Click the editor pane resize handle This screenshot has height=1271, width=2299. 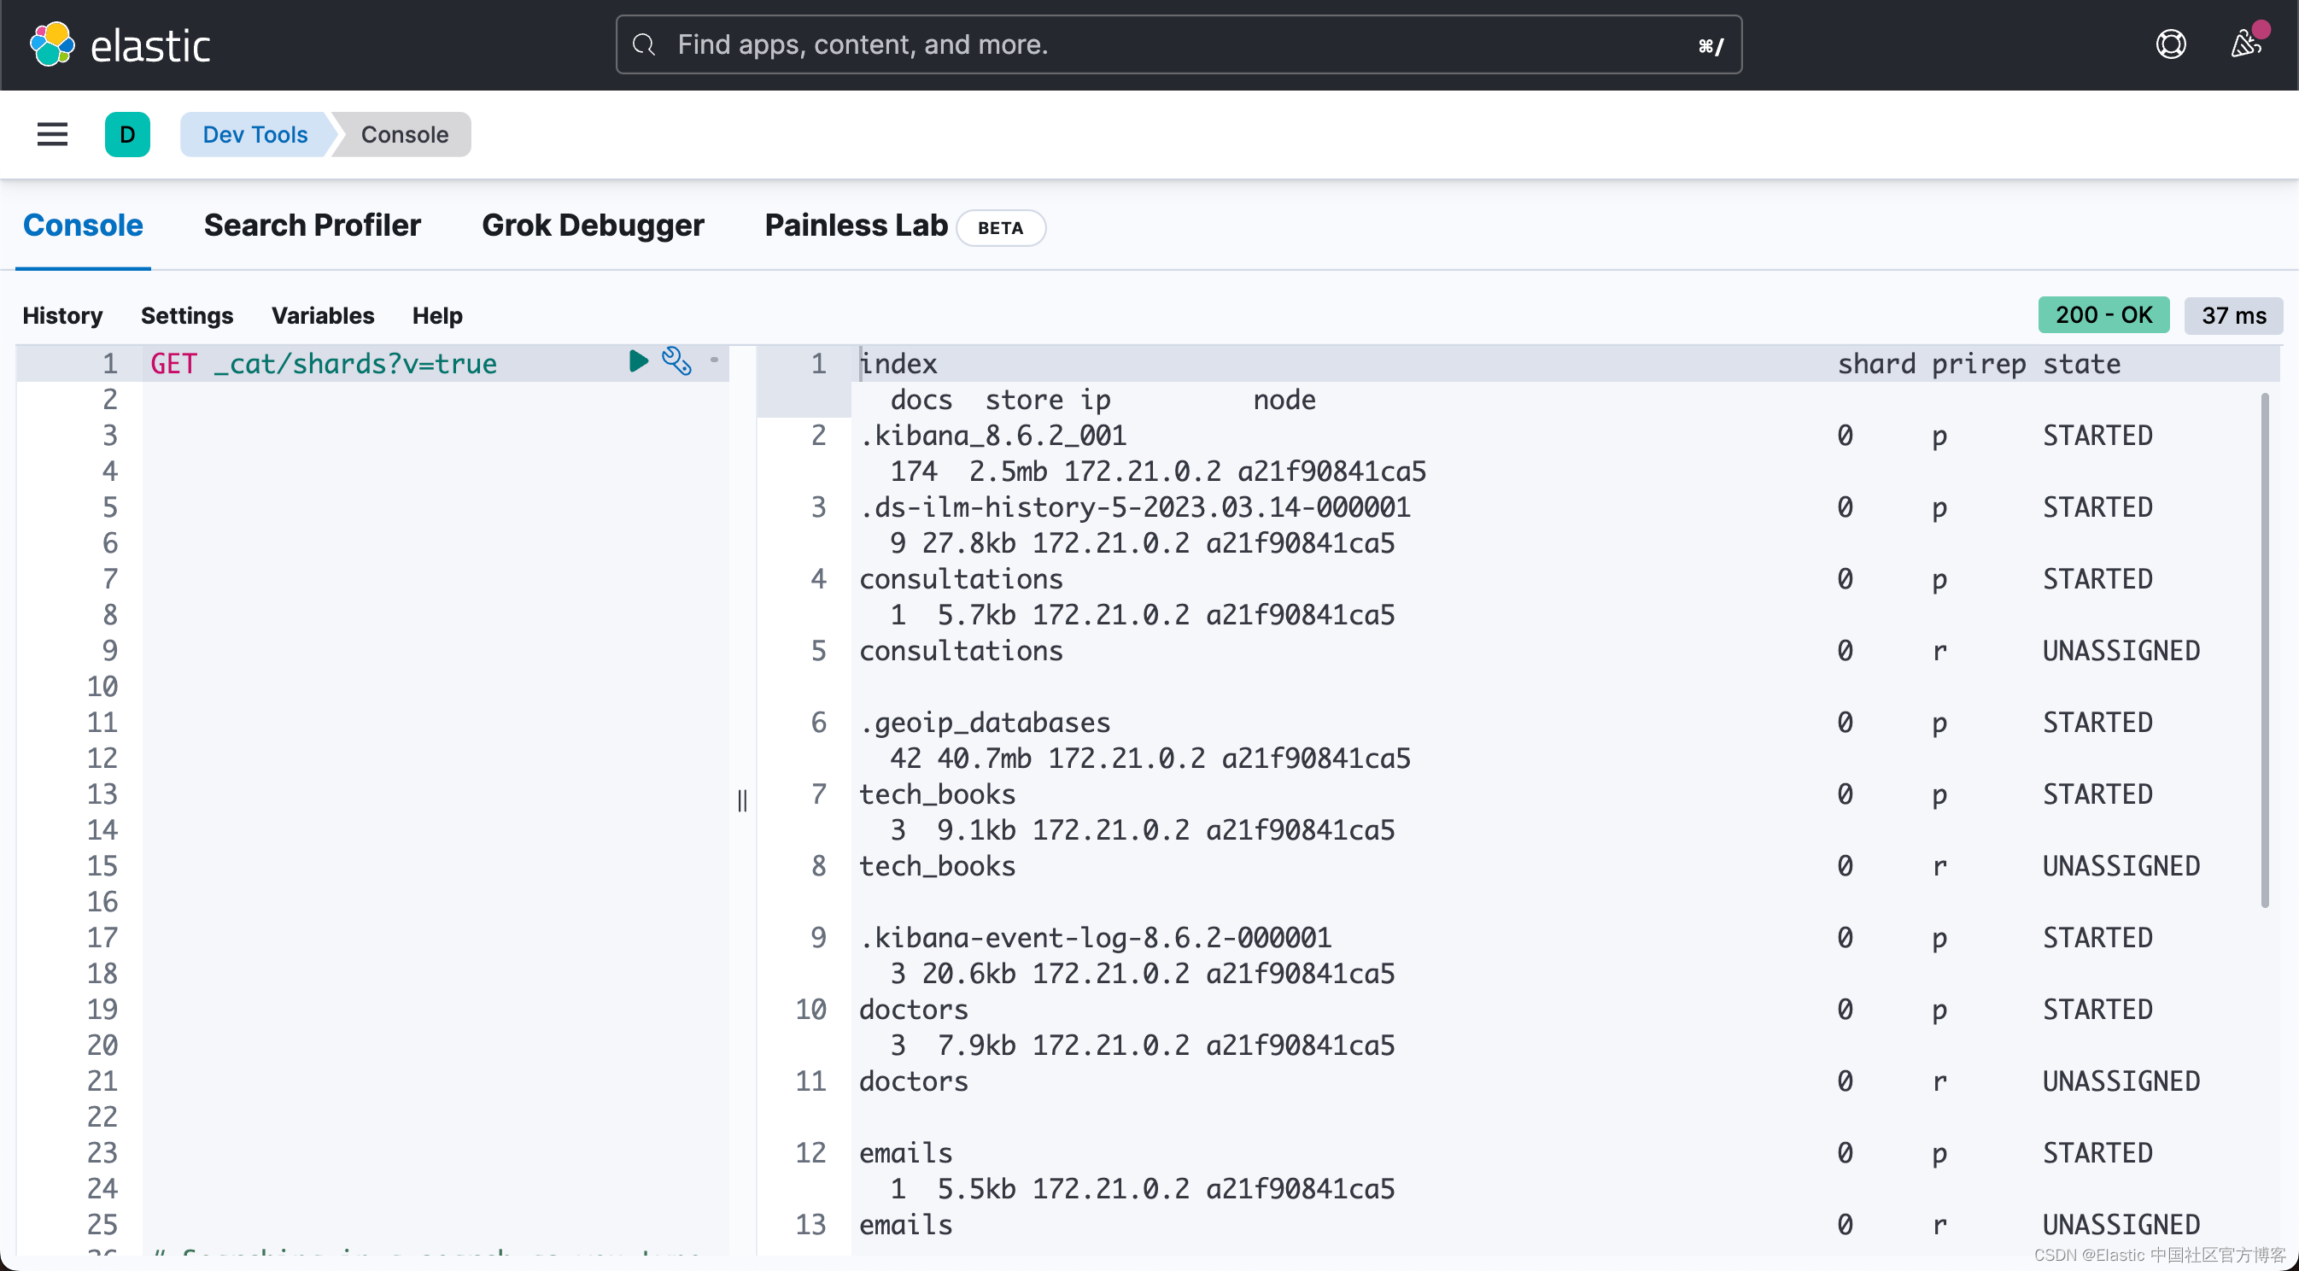[741, 800]
